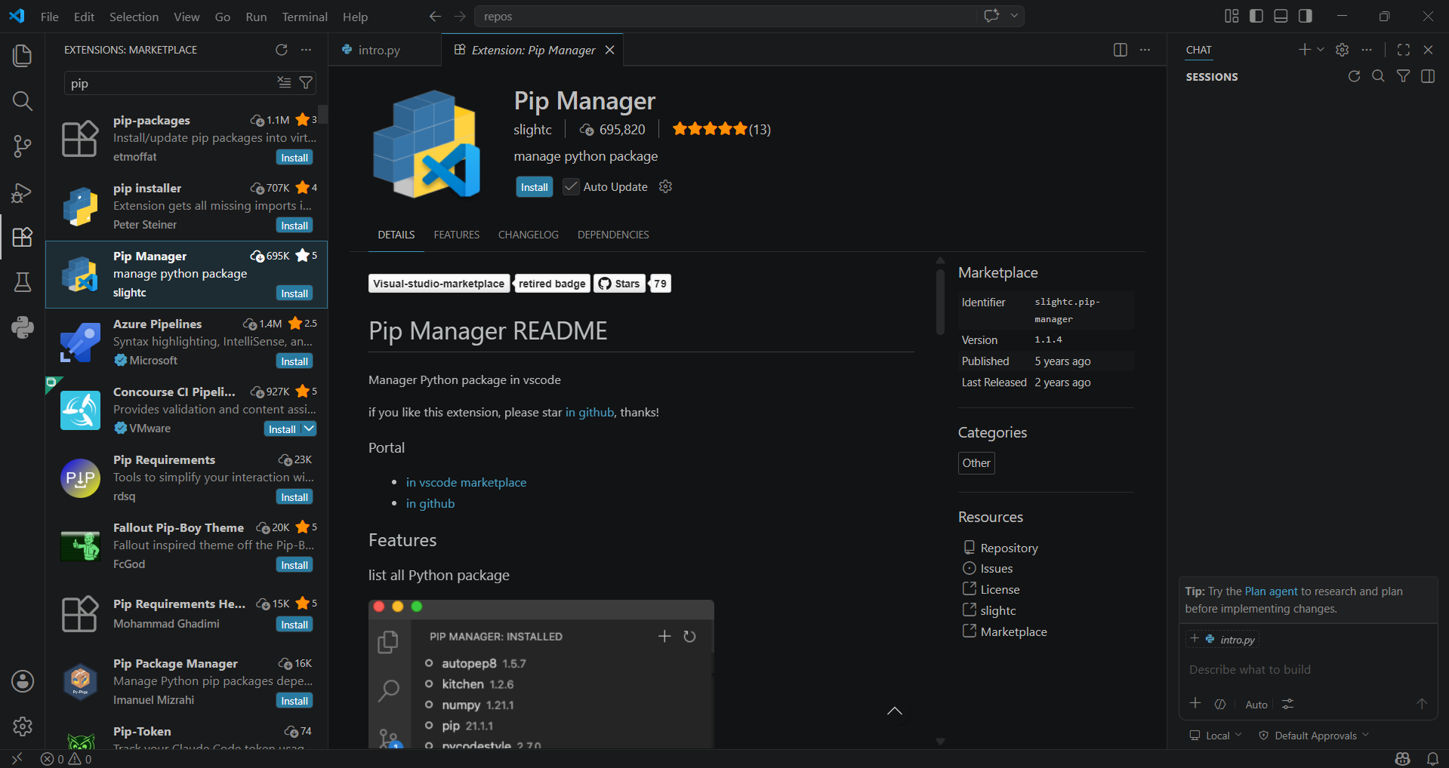Open Copilot status icon in status bar

[x=1403, y=759]
